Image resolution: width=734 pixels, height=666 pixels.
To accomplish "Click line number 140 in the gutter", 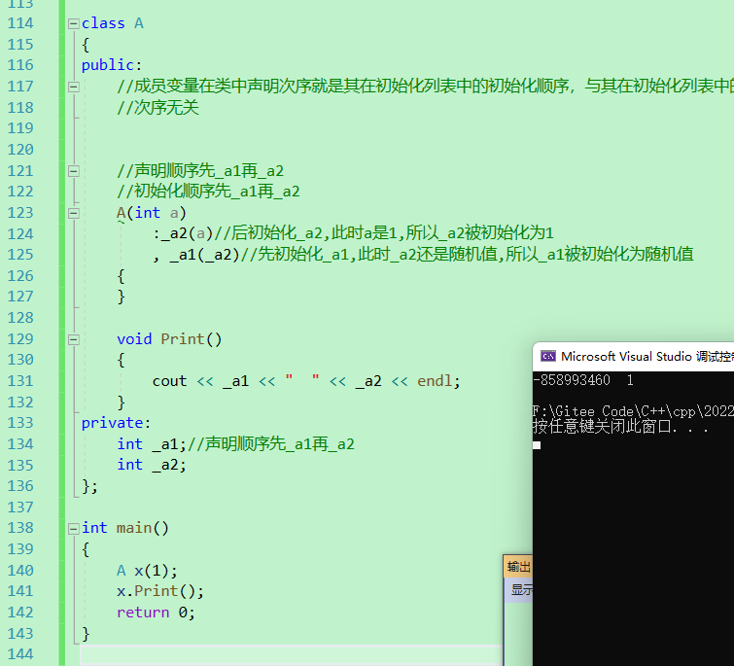I will tap(20, 571).
